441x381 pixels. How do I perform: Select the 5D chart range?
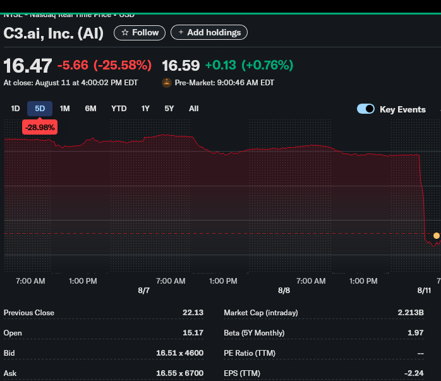tap(40, 109)
